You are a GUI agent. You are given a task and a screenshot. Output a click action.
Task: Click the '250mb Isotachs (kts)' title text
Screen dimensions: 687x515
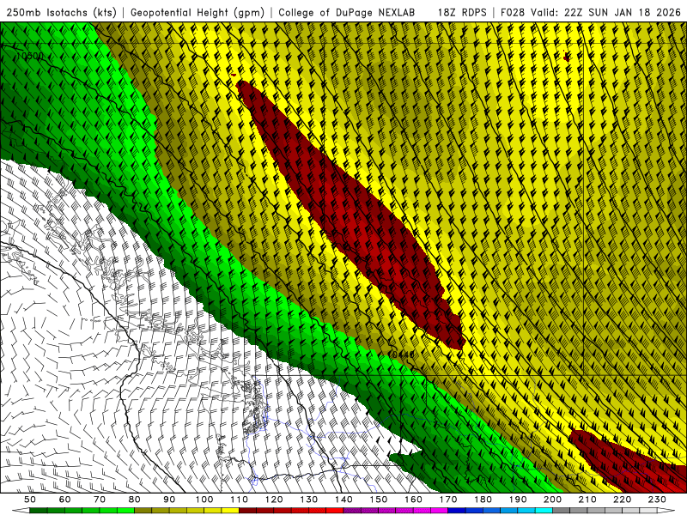[62, 13]
